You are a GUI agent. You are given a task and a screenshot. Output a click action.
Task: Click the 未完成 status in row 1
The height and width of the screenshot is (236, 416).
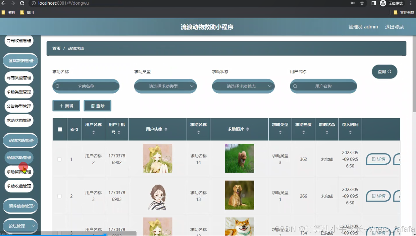click(327, 159)
